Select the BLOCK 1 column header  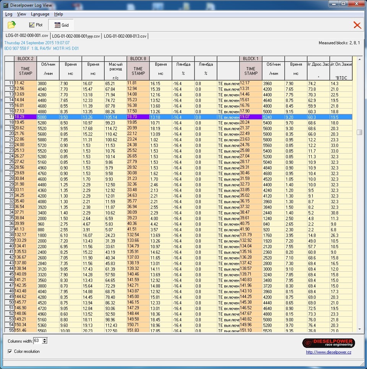pyautogui.click(x=251, y=59)
